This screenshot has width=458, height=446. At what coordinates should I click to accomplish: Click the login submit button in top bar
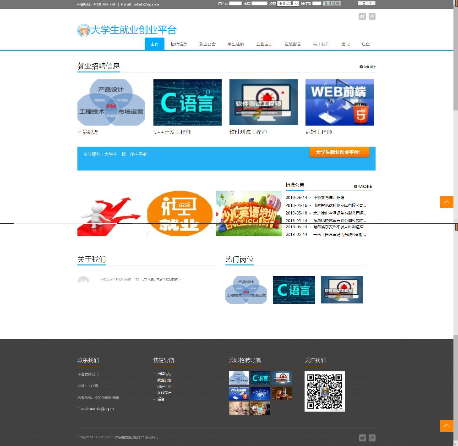click(x=366, y=3)
